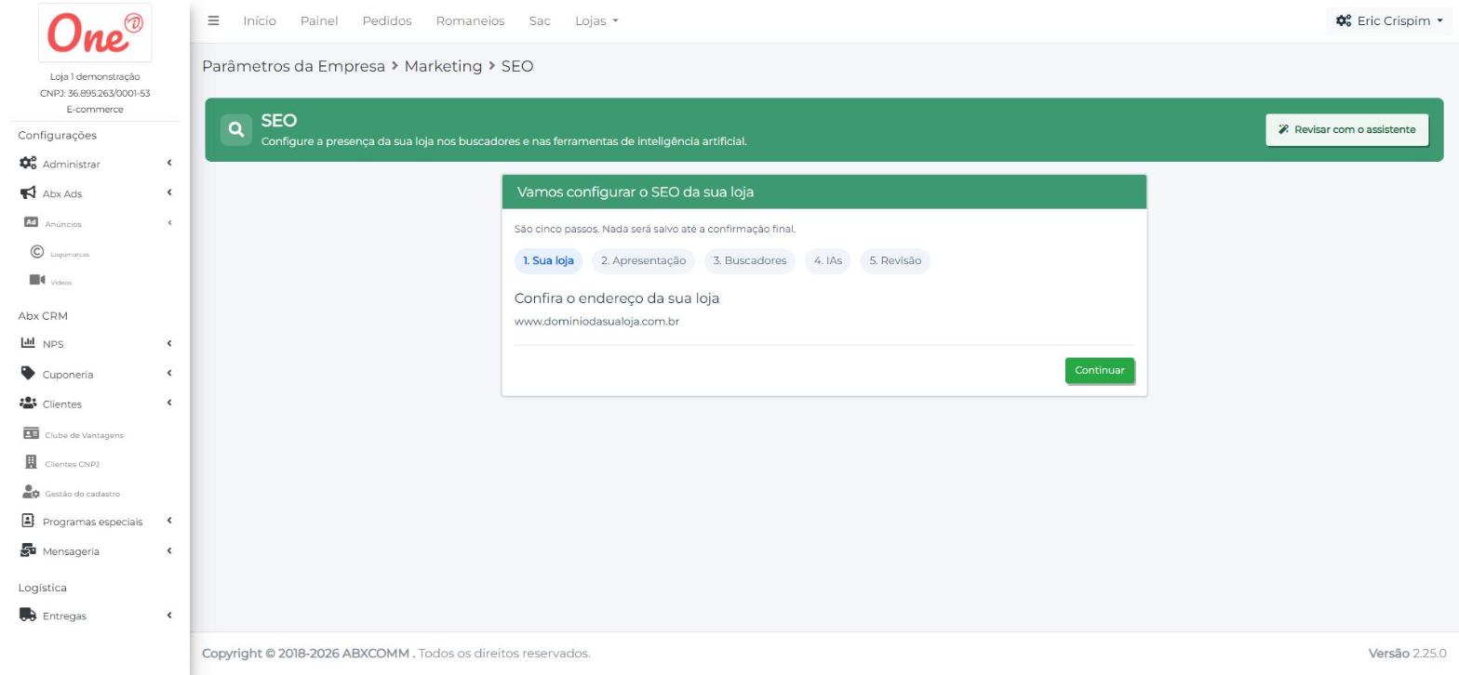Click the Abx Ads megaphone icon
The width and height of the screenshot is (1459, 675).
pyautogui.click(x=28, y=193)
